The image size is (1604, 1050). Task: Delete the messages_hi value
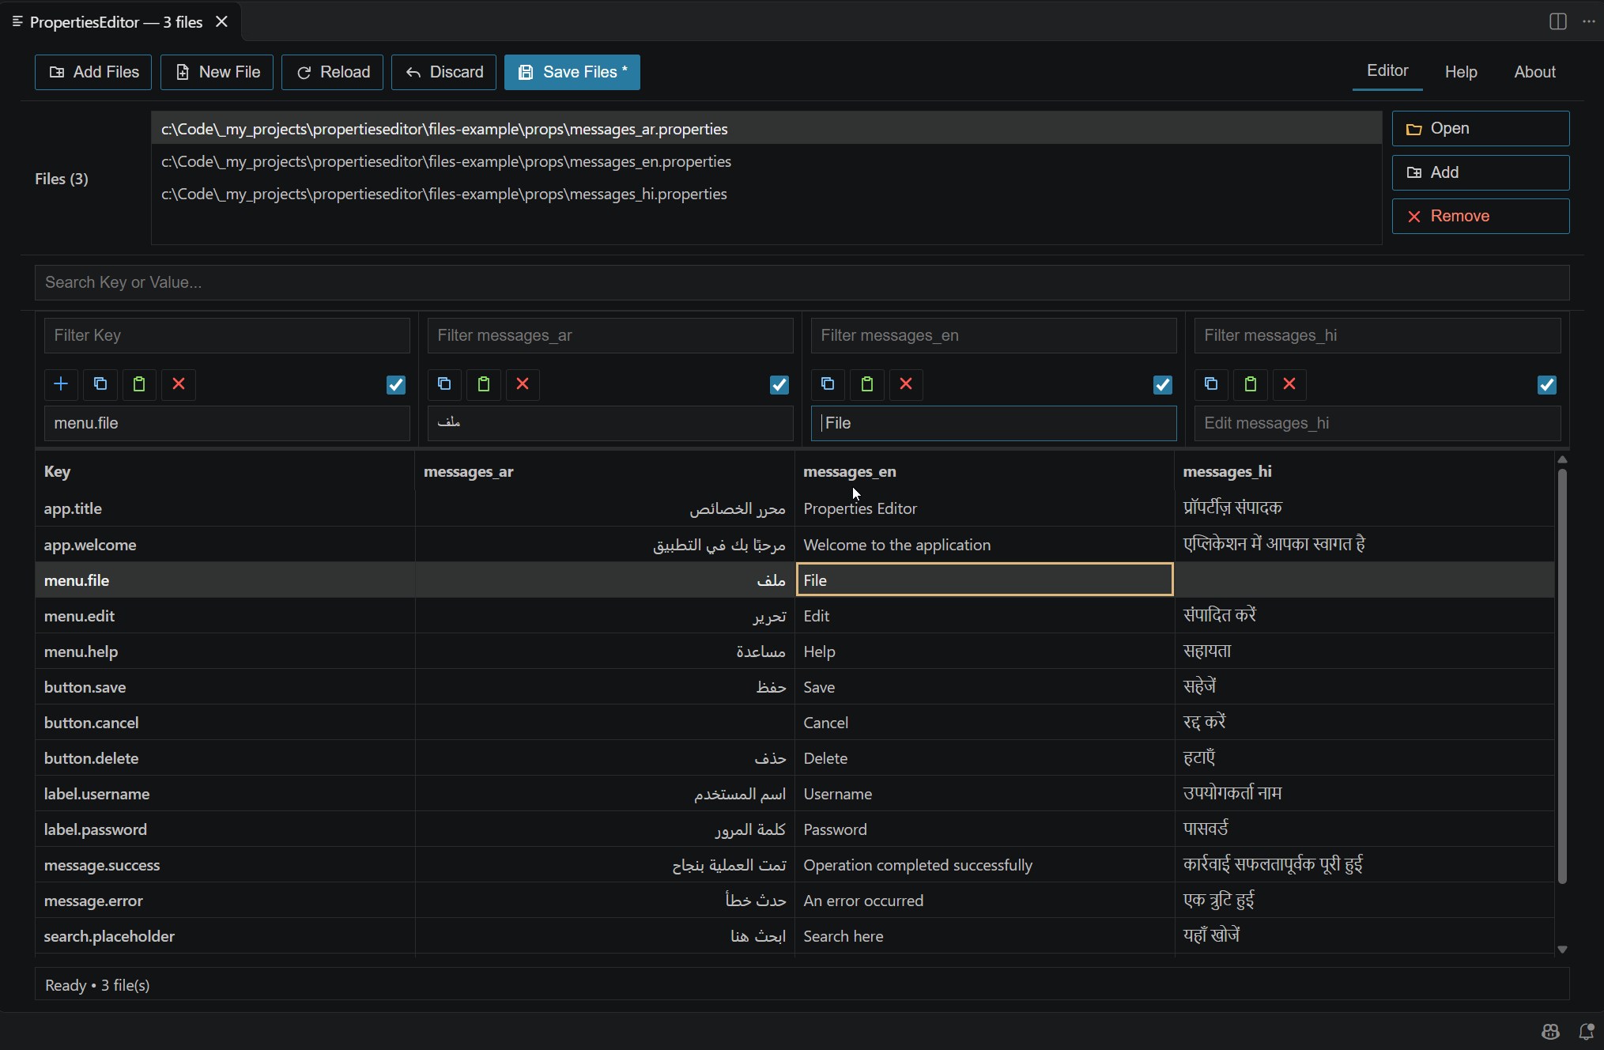coord(1289,384)
